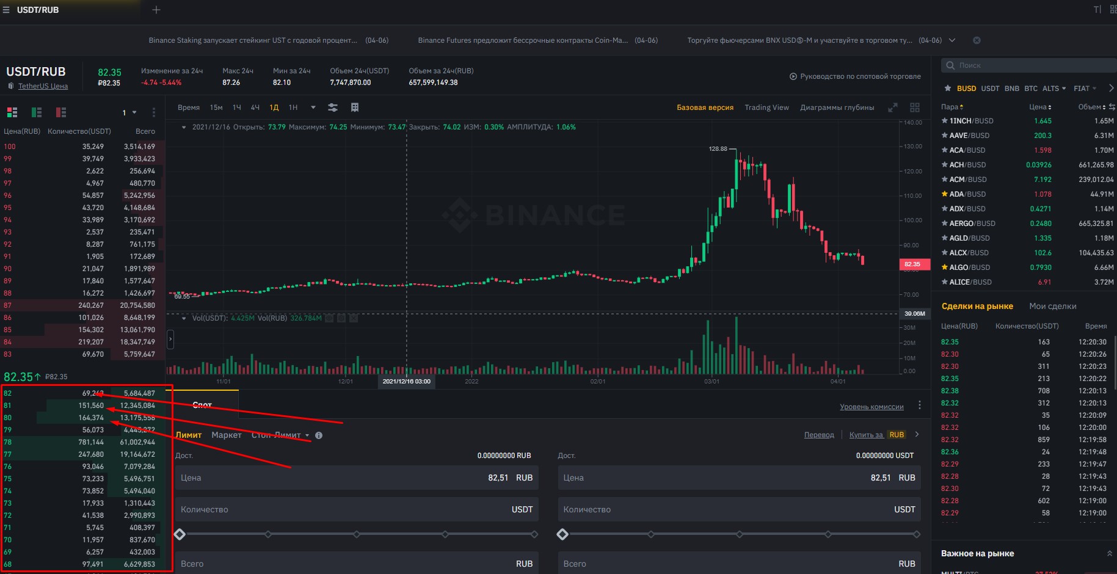Open the spot trading guide link
The image size is (1117, 574).
[856, 76]
